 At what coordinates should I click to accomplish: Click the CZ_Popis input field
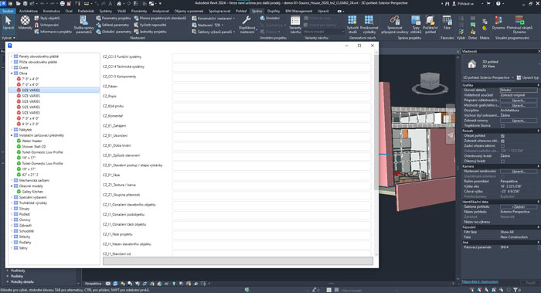click(x=271, y=97)
